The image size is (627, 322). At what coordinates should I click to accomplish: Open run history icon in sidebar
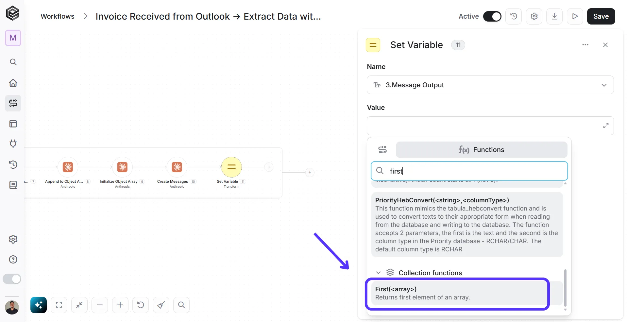13,164
